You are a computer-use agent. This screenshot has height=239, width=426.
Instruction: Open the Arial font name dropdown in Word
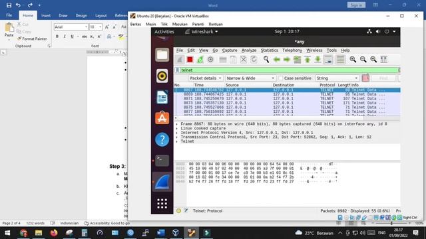86,27
